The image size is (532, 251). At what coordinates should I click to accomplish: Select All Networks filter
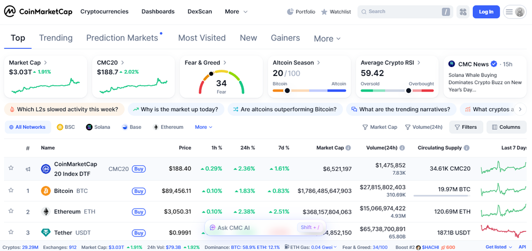(x=28, y=127)
